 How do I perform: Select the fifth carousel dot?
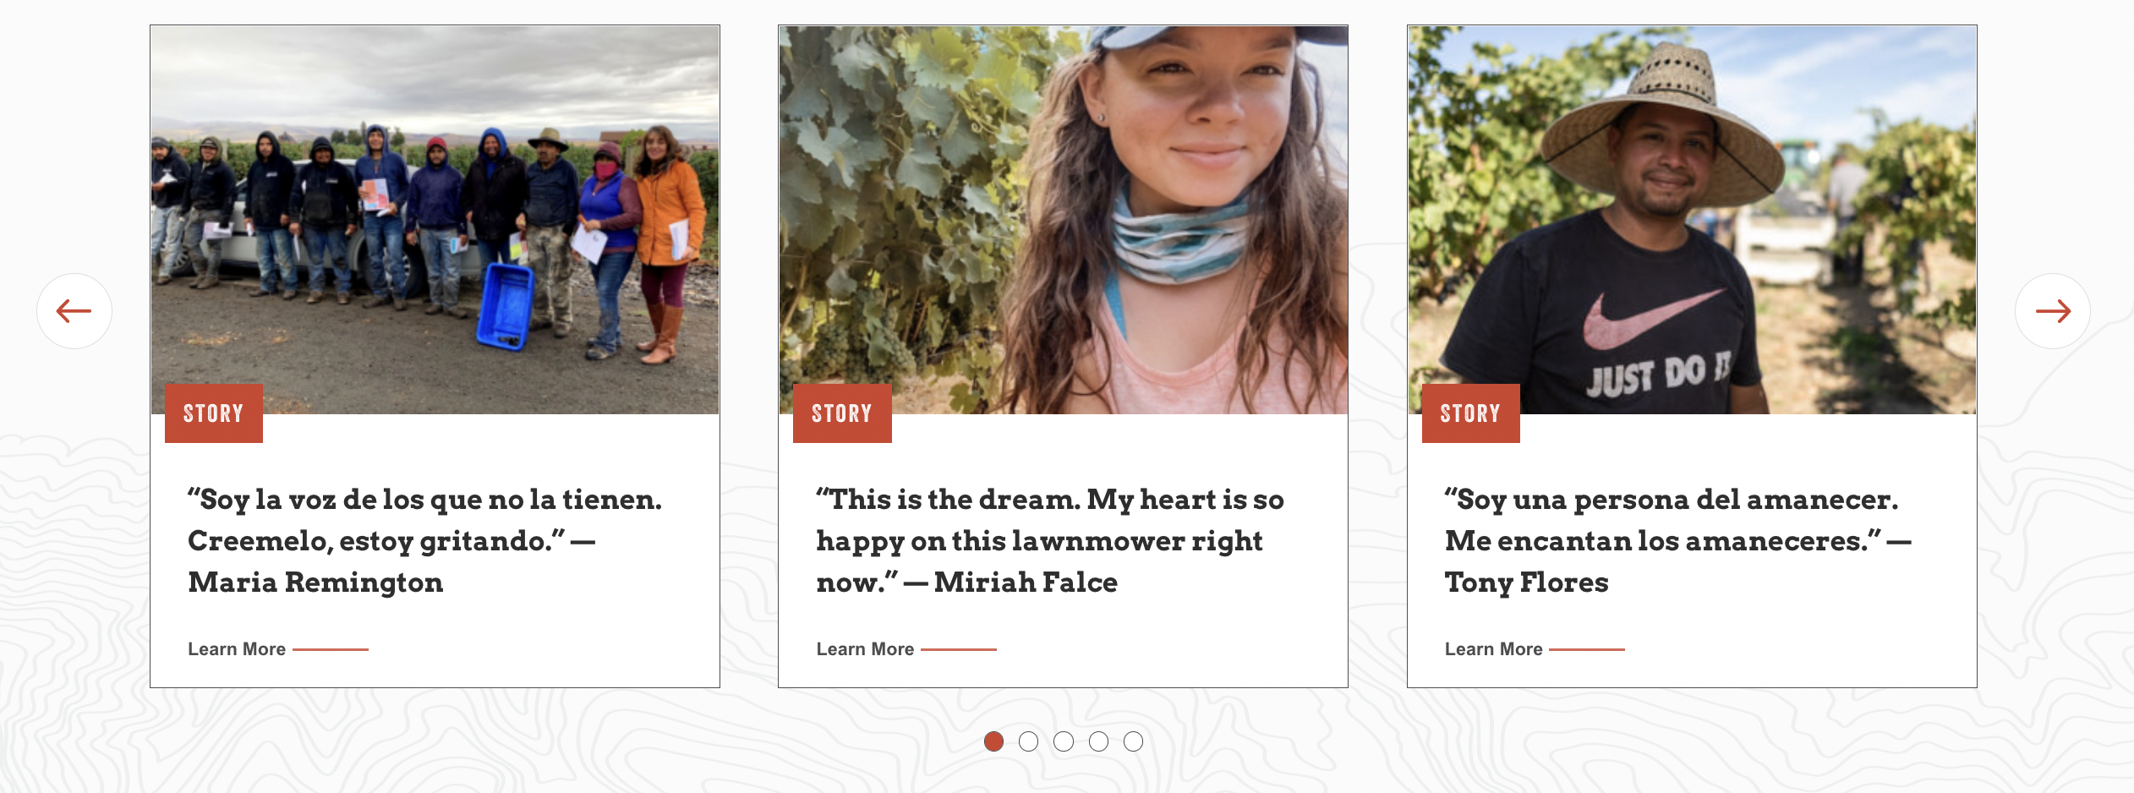1133,741
